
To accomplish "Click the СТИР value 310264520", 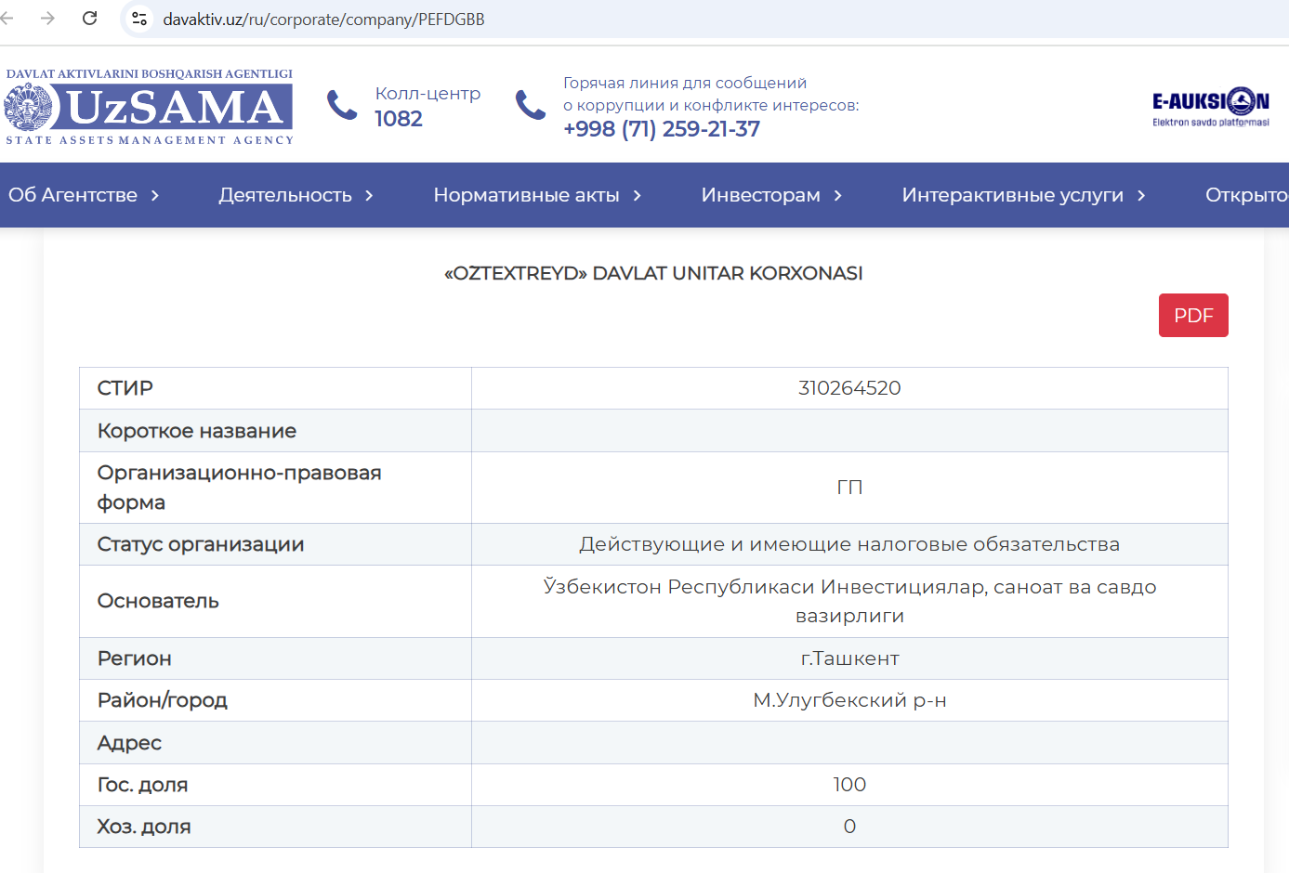I will [848, 388].
